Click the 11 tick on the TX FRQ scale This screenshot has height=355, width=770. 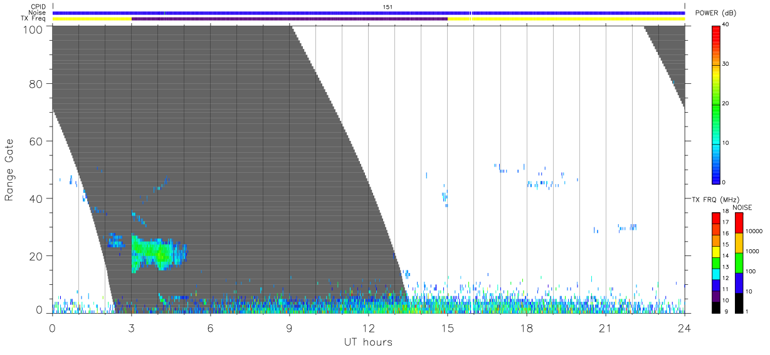point(725,289)
